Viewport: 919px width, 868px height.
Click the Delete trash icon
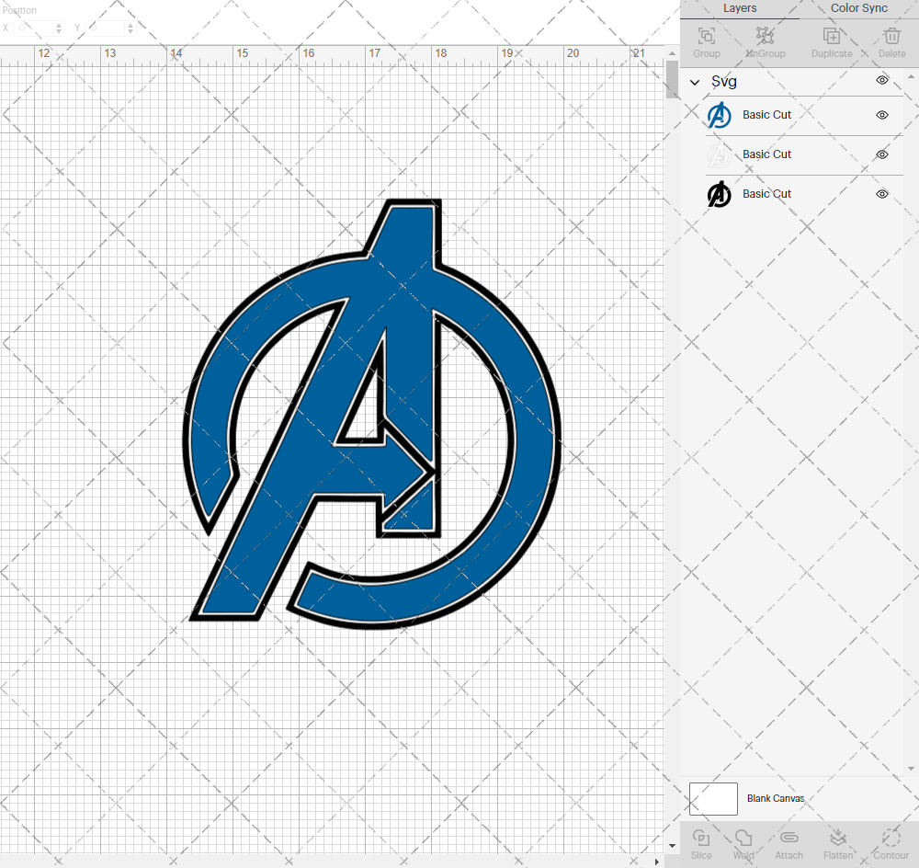[891, 37]
